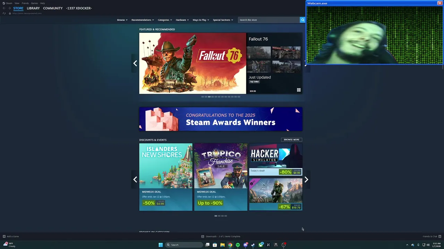Screen dimensions: 444x249
Task: Open the Windows Start menu
Action: (161, 245)
